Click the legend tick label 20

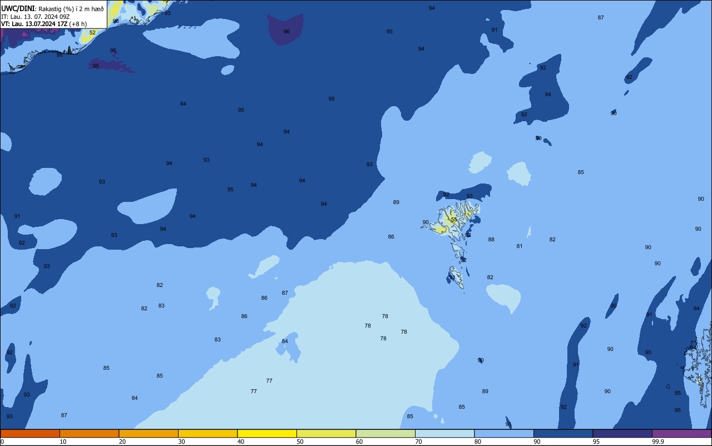click(x=122, y=442)
